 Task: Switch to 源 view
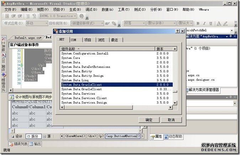pyautogui.click(x=47, y=136)
